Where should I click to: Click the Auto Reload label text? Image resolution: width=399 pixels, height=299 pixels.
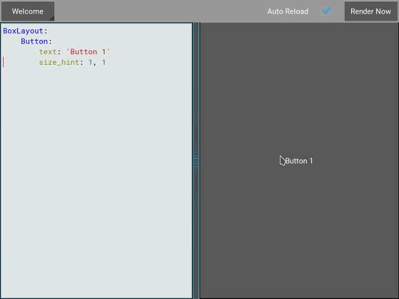[x=287, y=11]
